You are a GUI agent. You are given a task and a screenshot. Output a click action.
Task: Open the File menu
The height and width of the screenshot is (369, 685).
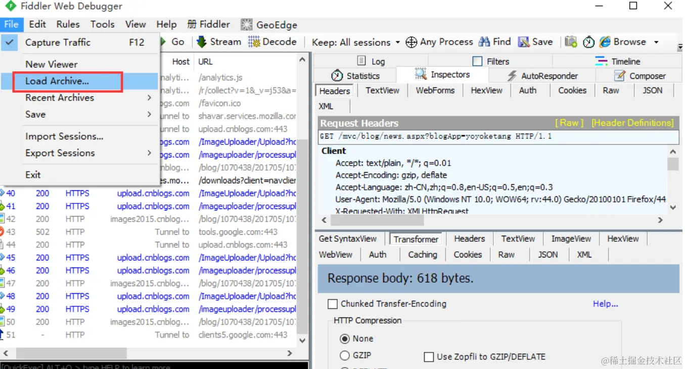pyautogui.click(x=11, y=24)
